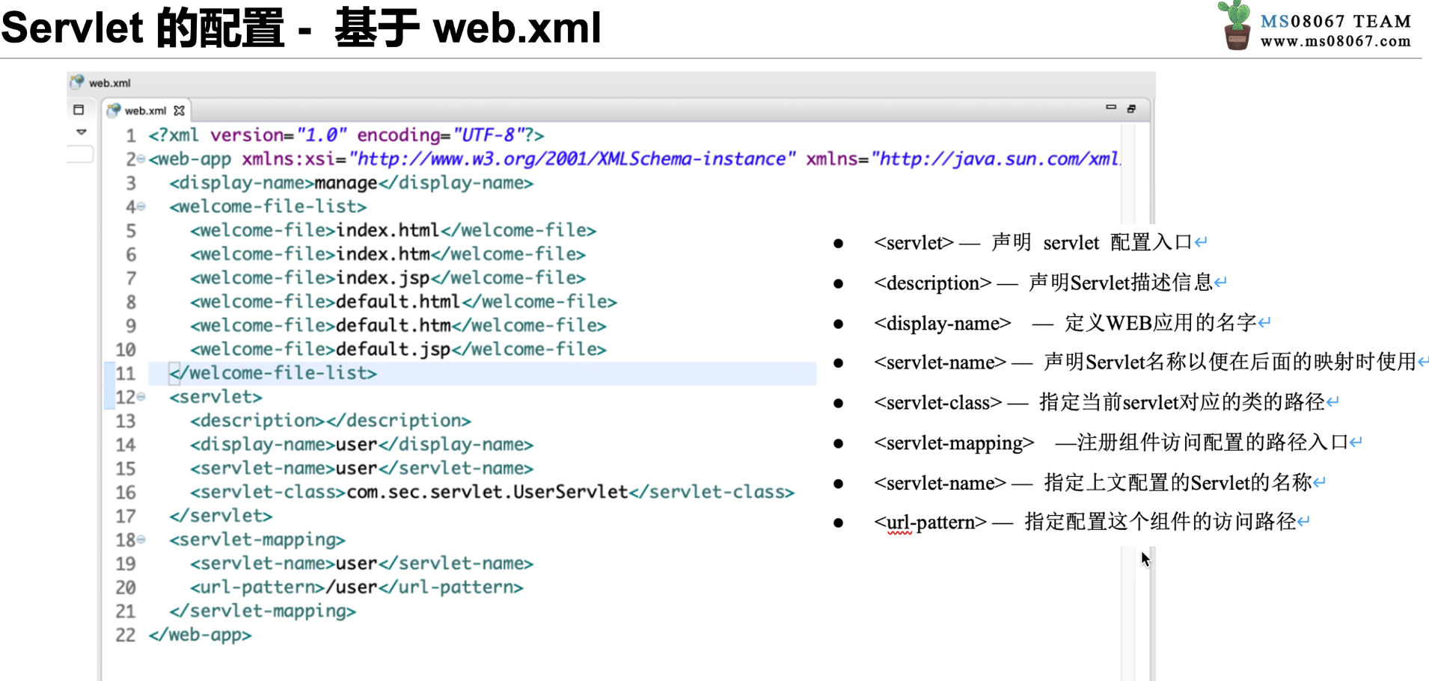Select the index.jsp welcome-file line
1429x681 pixels.
tap(388, 278)
